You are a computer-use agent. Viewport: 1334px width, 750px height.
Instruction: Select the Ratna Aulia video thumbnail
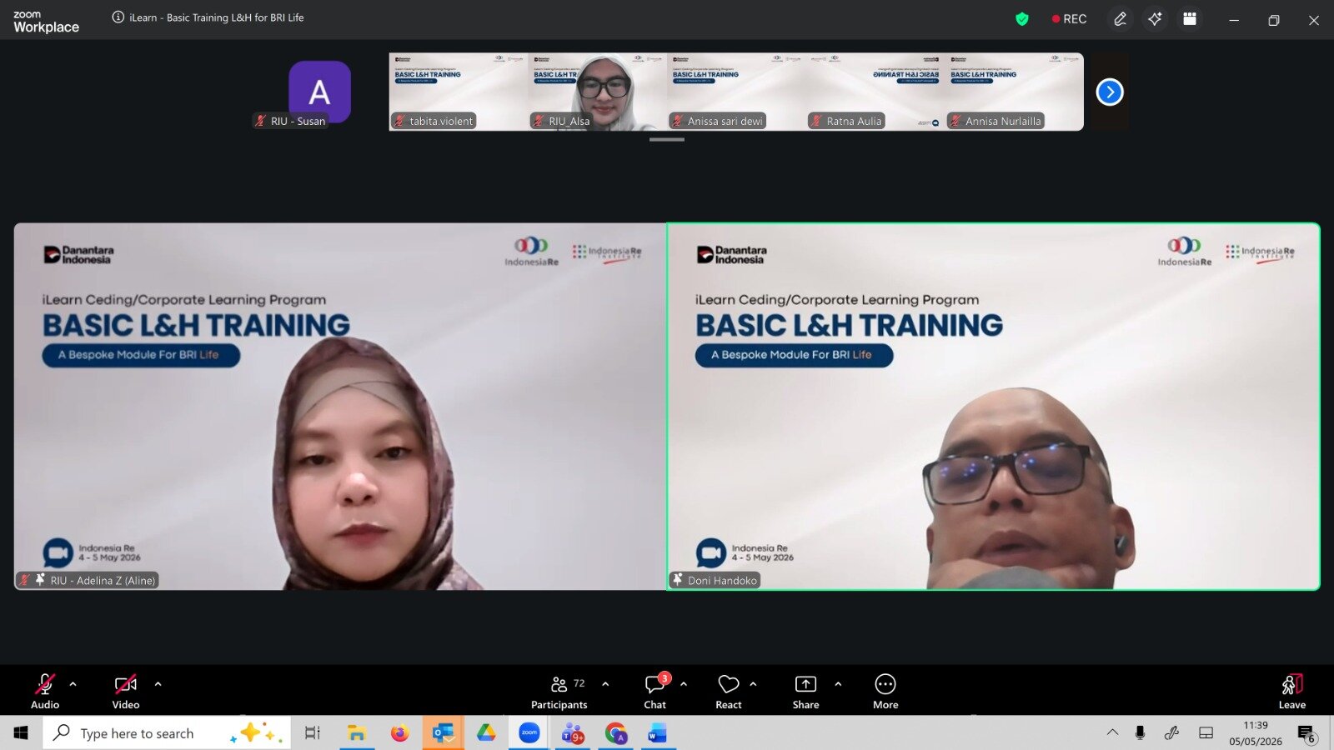pos(875,92)
